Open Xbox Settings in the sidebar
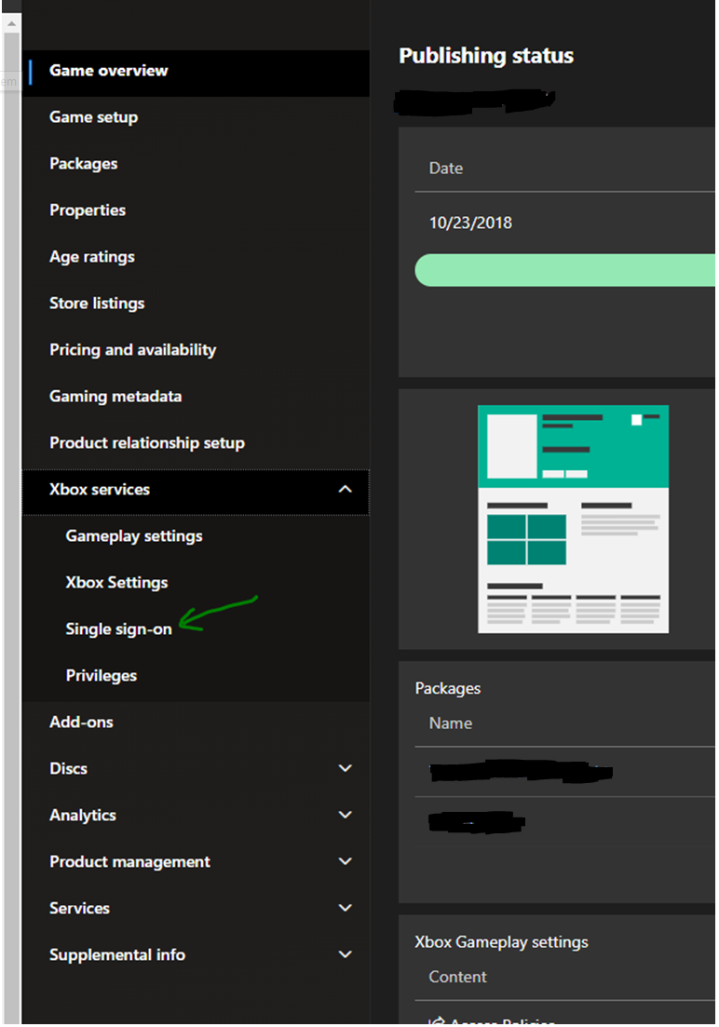This screenshot has width=719, height=1027. 116,583
